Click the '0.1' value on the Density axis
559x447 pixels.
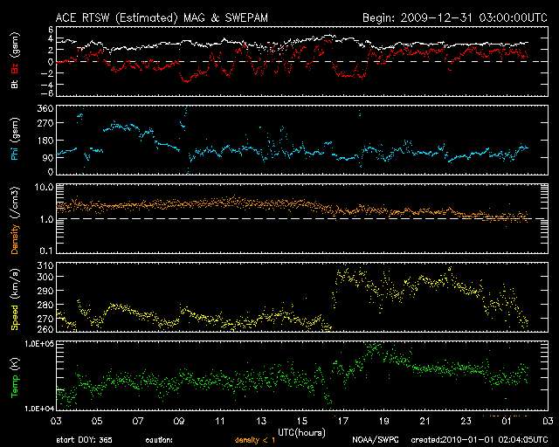point(46,251)
